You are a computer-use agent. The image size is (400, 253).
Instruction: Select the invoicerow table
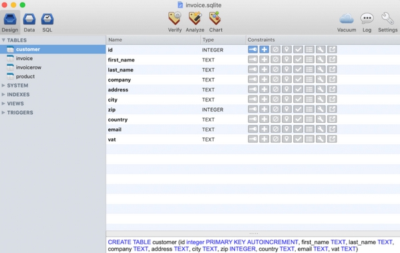click(53, 67)
